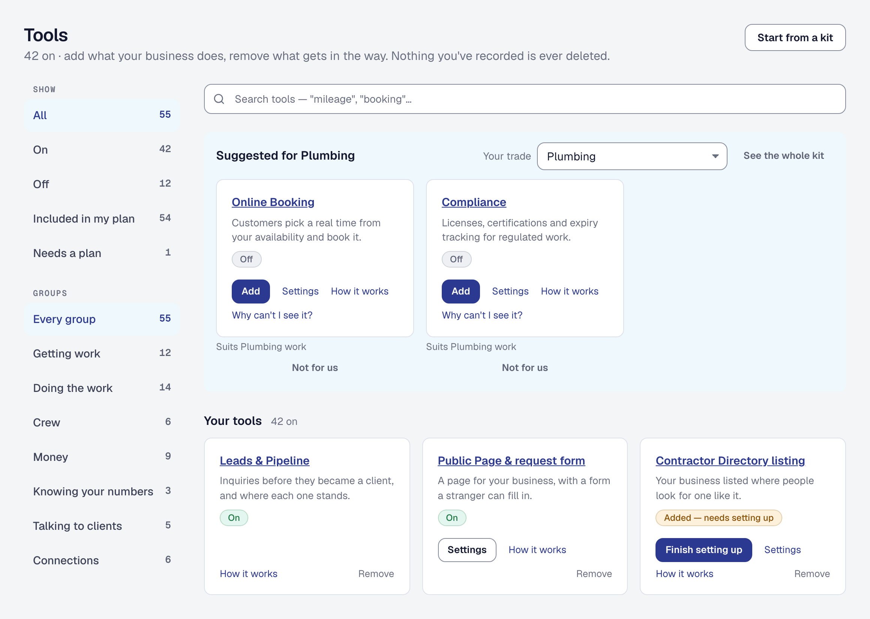This screenshot has height=619, width=870.
Task: Click the search magnifier icon
Action: 219,99
